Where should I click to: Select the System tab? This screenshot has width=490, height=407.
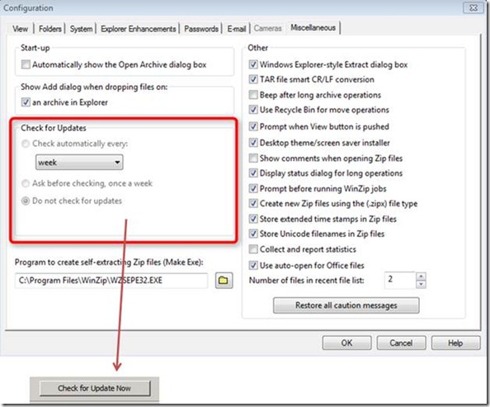click(x=81, y=29)
